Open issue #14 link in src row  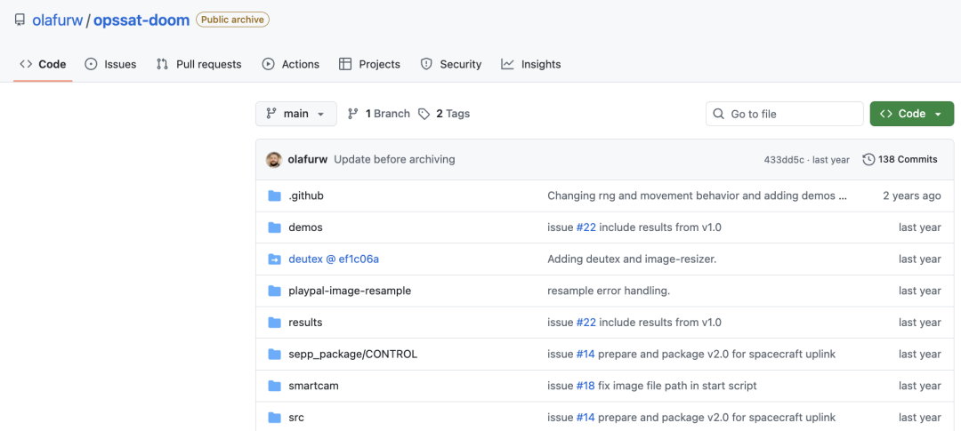(x=585, y=419)
